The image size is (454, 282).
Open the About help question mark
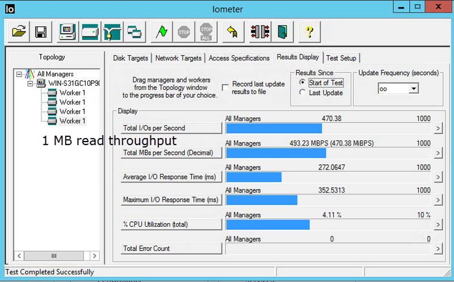(x=309, y=32)
